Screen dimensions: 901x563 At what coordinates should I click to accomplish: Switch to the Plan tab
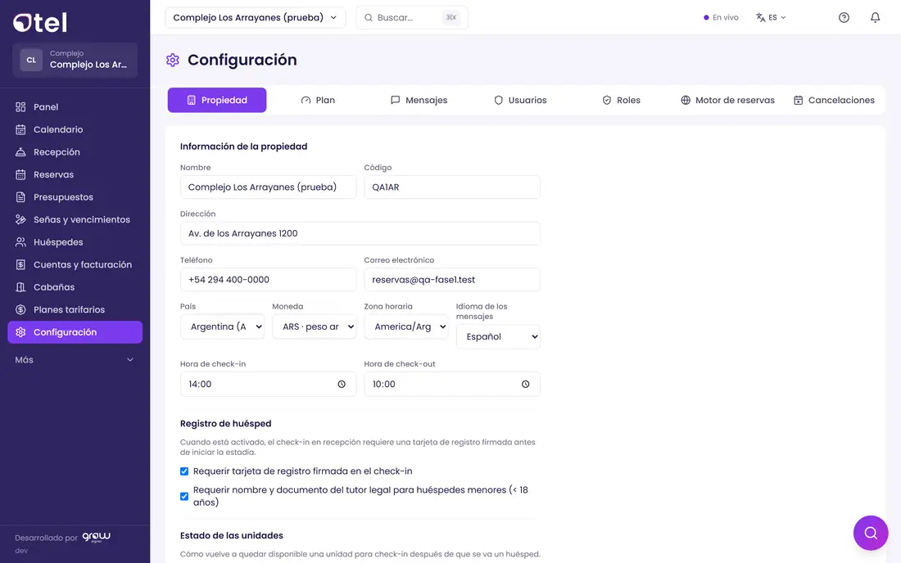pyautogui.click(x=318, y=100)
